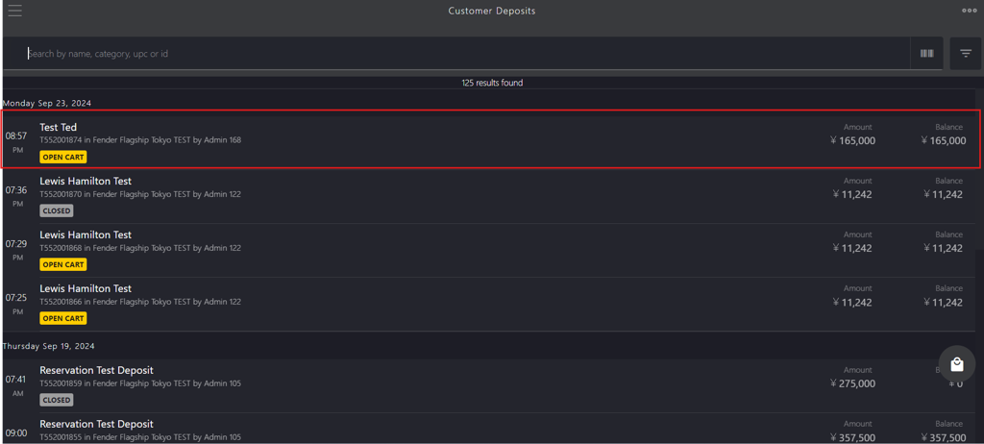Open the hamburger menu icon

tap(15, 11)
